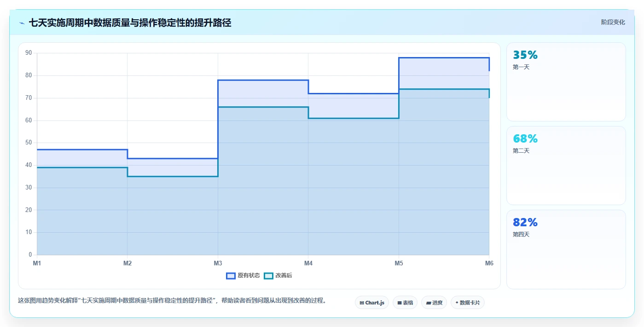This screenshot has height=327, width=644.
Task: Click the M1 x-axis label
Action: 37,263
